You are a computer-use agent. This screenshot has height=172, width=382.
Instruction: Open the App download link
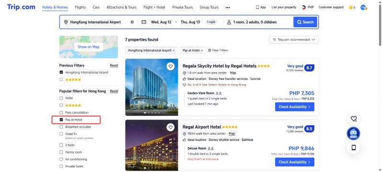(261, 7)
